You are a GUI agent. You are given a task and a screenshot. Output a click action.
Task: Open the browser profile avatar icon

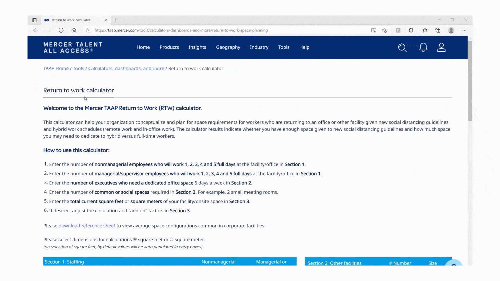point(451,30)
